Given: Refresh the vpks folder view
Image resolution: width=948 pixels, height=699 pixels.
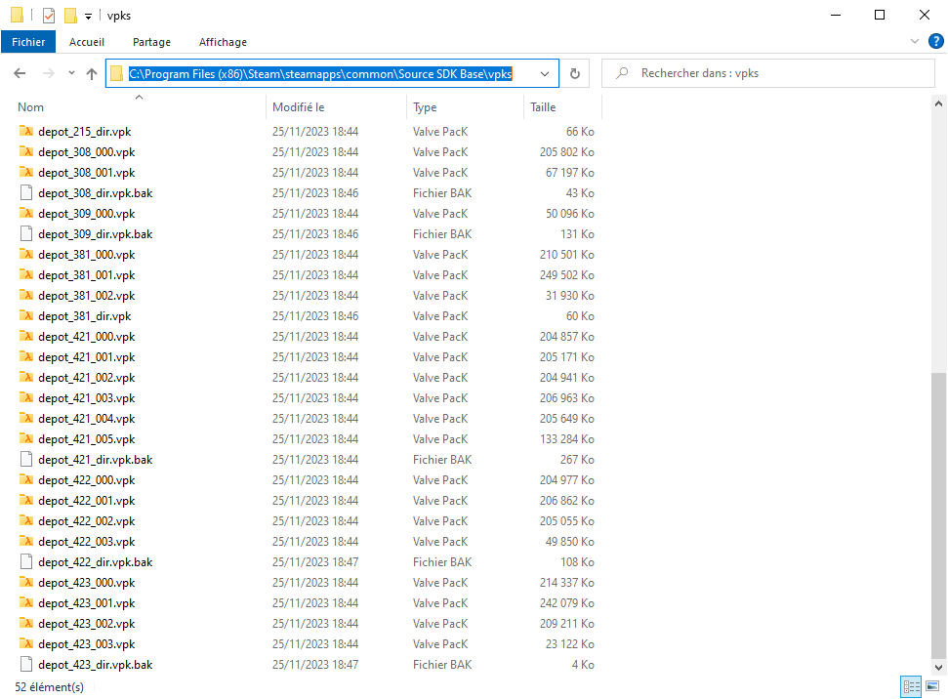Looking at the screenshot, I should tap(575, 74).
